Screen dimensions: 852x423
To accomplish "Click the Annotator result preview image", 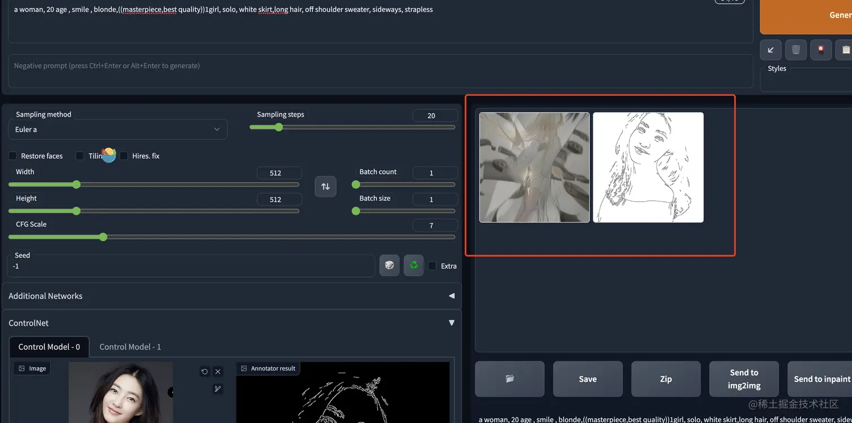I will 343,393.
